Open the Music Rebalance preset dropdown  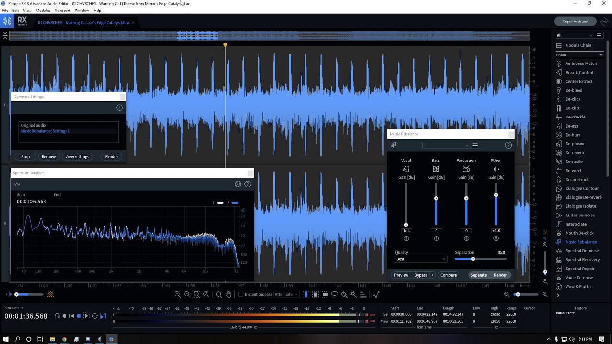[x=446, y=145]
